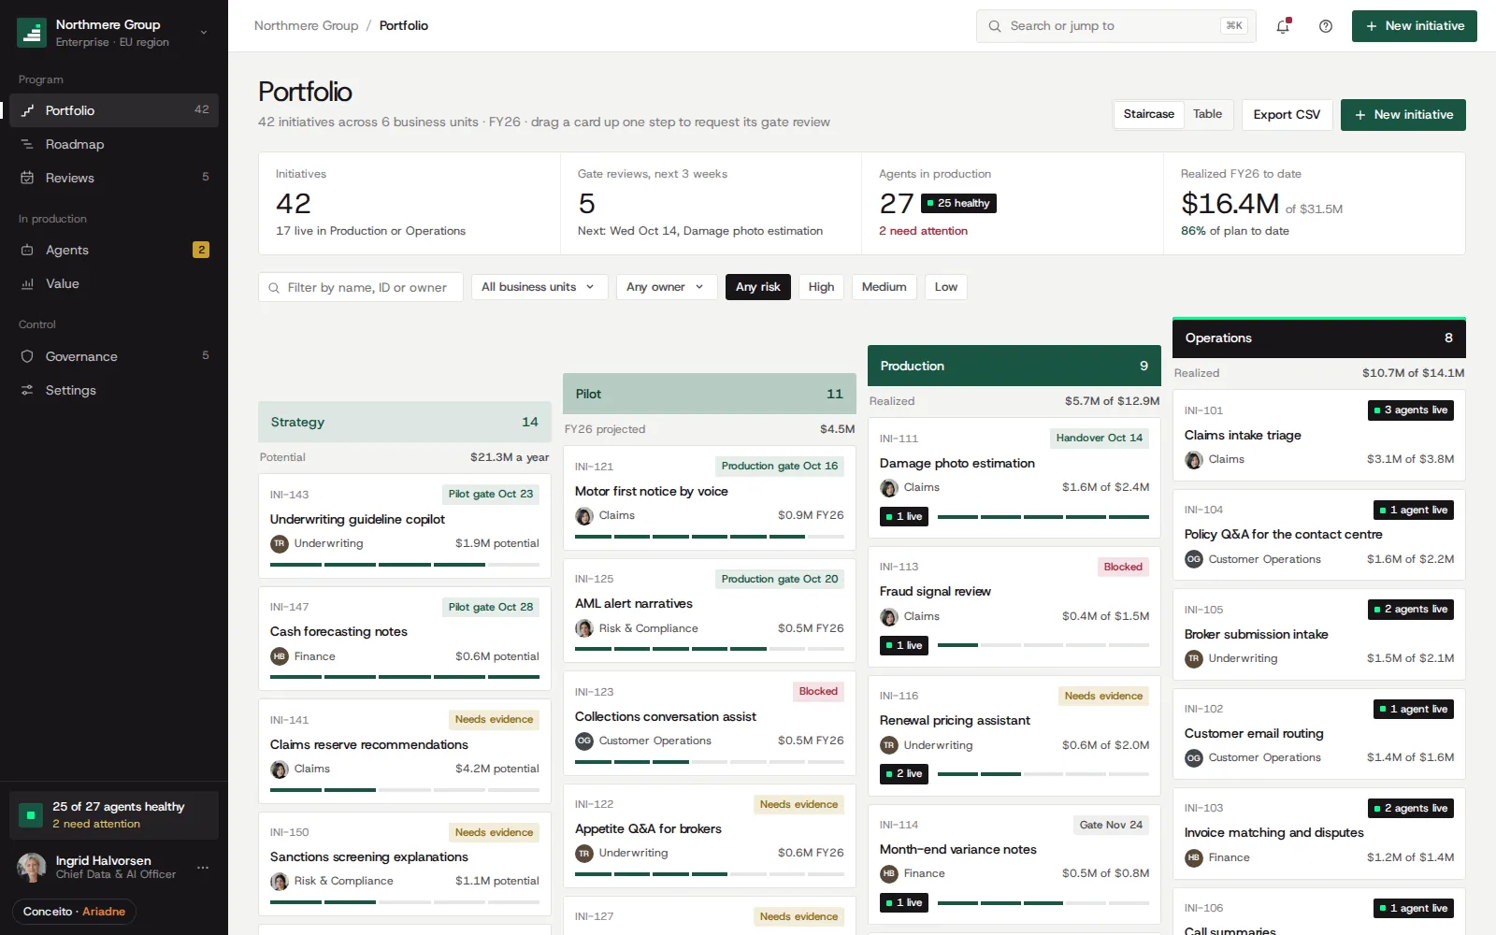Switch to the Table view

coord(1207,114)
